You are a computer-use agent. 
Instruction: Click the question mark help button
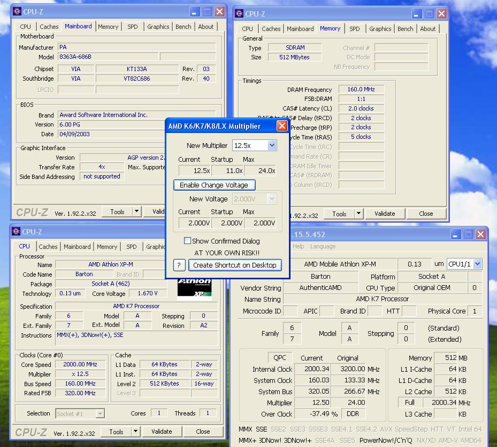pyautogui.click(x=179, y=265)
